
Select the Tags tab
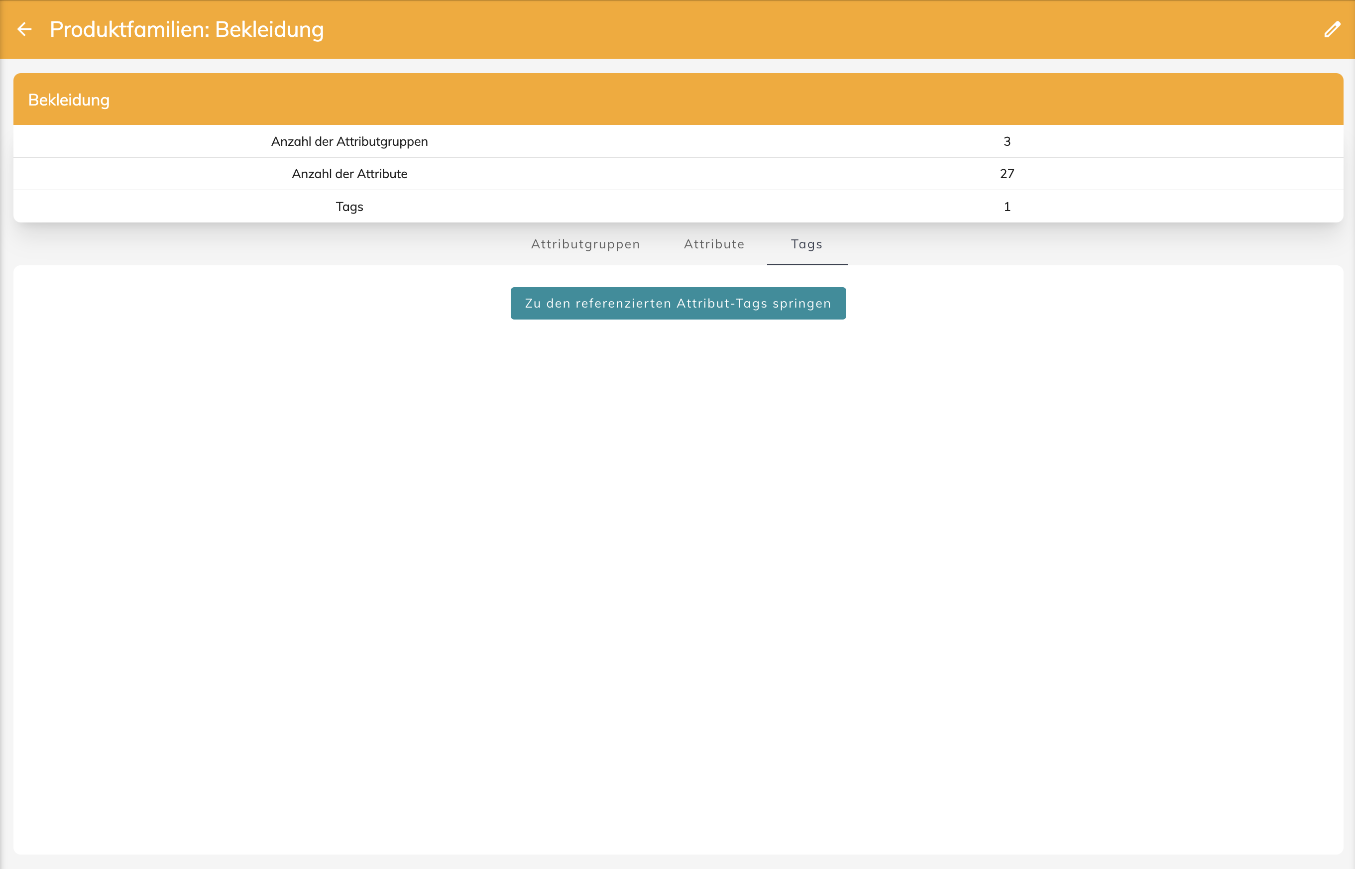(x=806, y=244)
